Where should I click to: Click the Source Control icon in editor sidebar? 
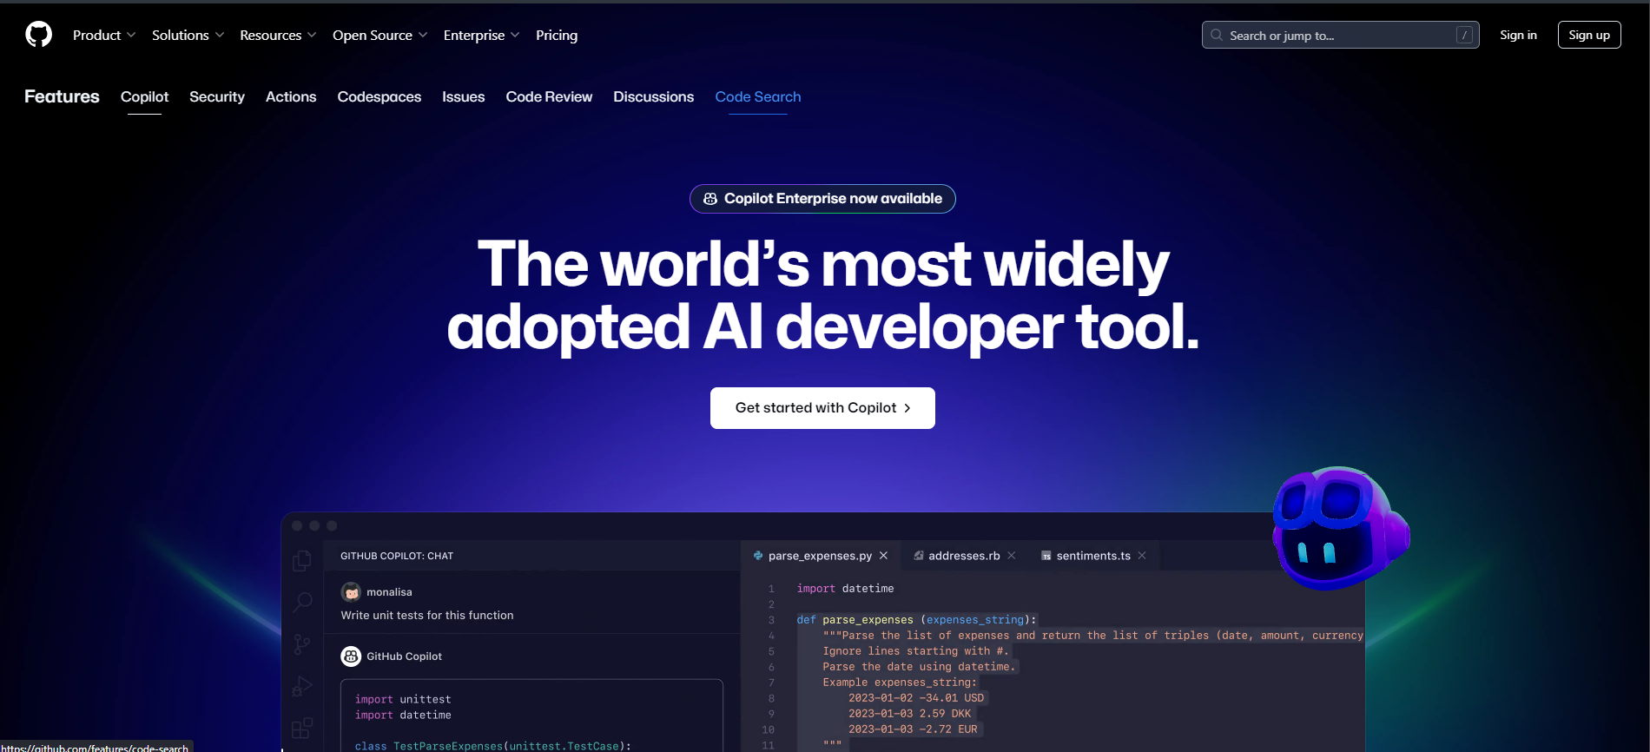click(302, 643)
